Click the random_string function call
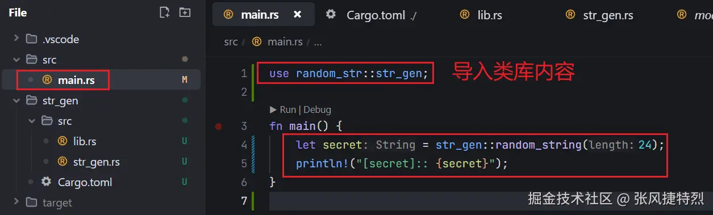Screen dimensions: 713x215 point(539,145)
